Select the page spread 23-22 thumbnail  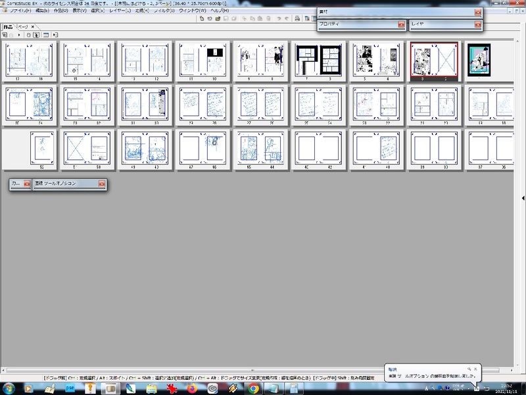(x=376, y=105)
